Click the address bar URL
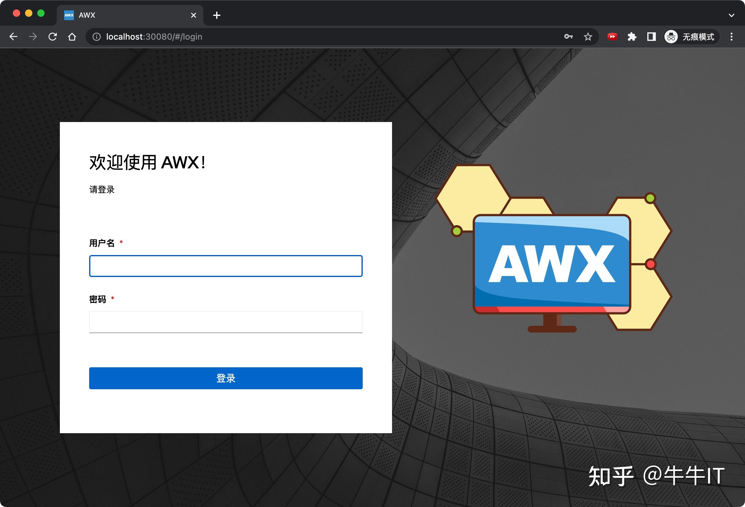Image resolution: width=745 pixels, height=507 pixels. point(154,37)
